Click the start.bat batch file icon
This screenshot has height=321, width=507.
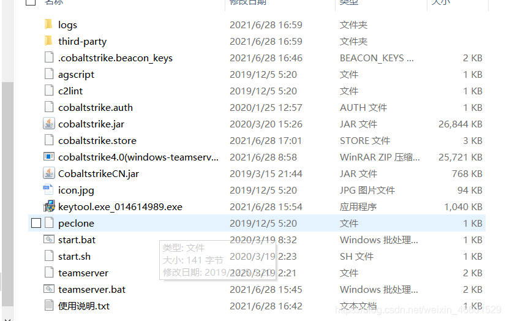[49, 239]
